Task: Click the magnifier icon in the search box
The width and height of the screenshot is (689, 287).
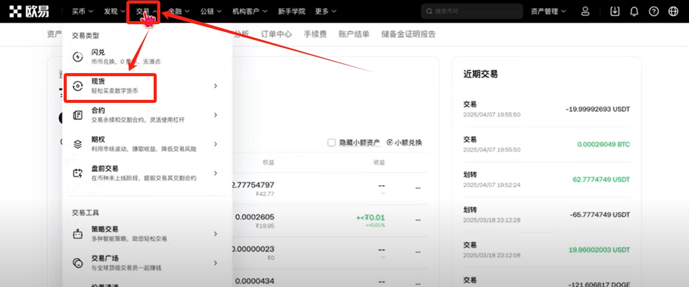Action: 429,11
